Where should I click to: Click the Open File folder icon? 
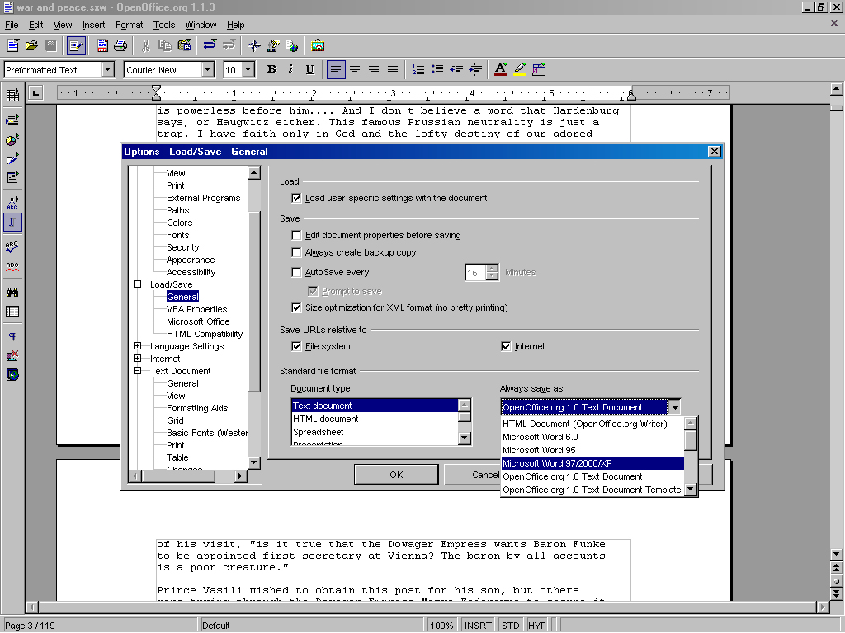31,45
